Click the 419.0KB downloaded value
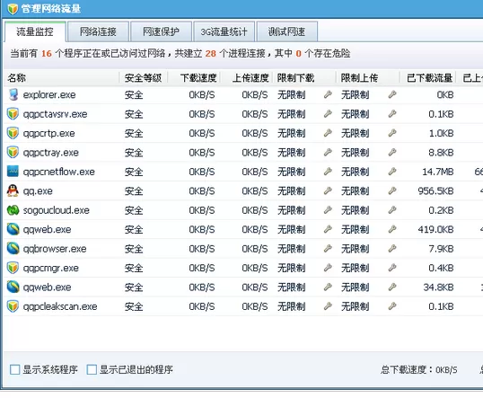The image size is (483, 398). pyautogui.click(x=435, y=229)
